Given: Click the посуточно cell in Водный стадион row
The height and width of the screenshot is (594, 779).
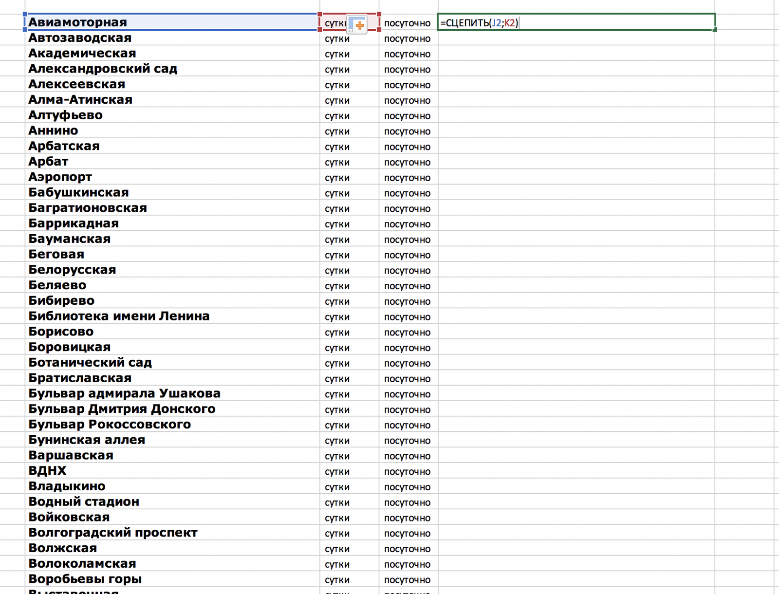Looking at the screenshot, I should (x=408, y=502).
